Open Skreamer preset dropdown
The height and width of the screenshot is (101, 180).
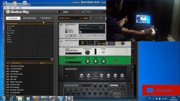(73, 62)
